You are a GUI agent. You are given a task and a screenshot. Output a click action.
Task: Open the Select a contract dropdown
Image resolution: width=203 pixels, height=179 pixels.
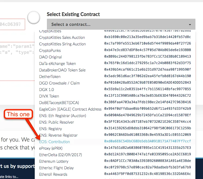click(121, 24)
